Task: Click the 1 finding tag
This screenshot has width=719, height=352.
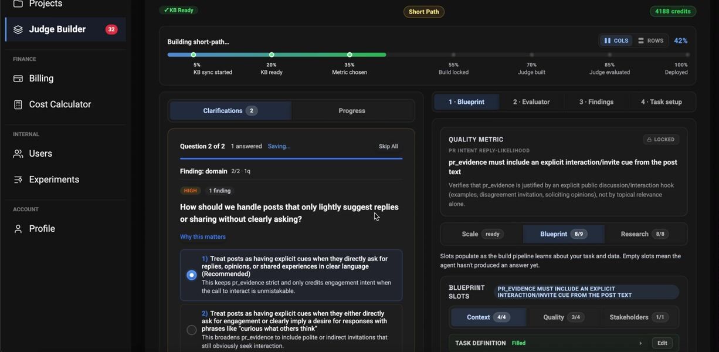Action: pos(220,191)
